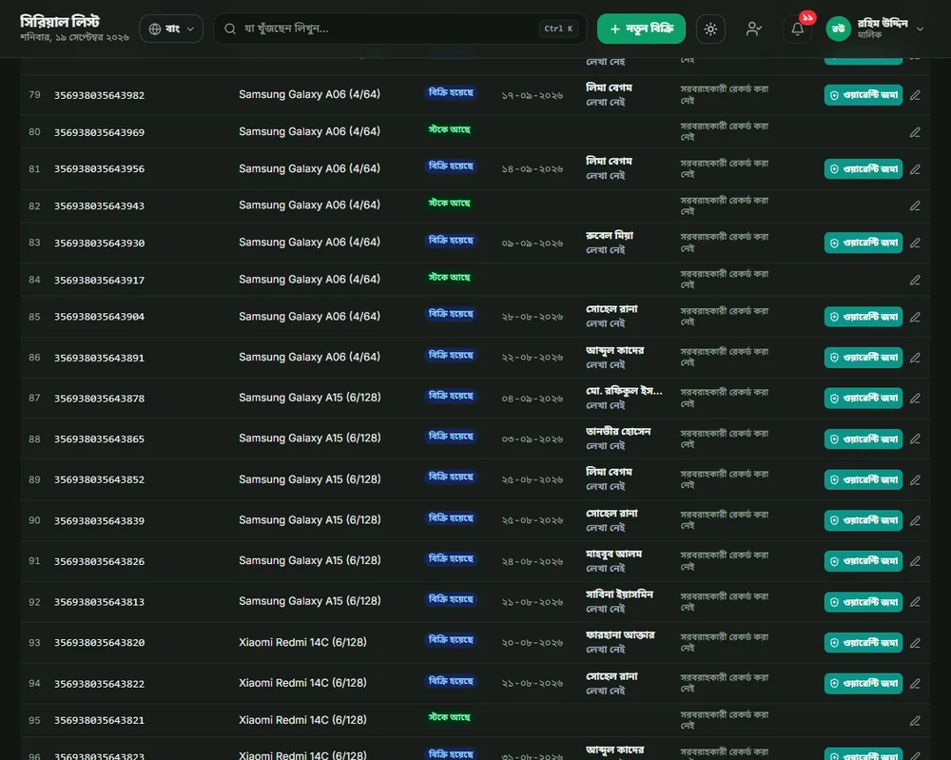Click warranty claim button in row 81
Viewport: 951px width, 760px height.
[x=864, y=169]
